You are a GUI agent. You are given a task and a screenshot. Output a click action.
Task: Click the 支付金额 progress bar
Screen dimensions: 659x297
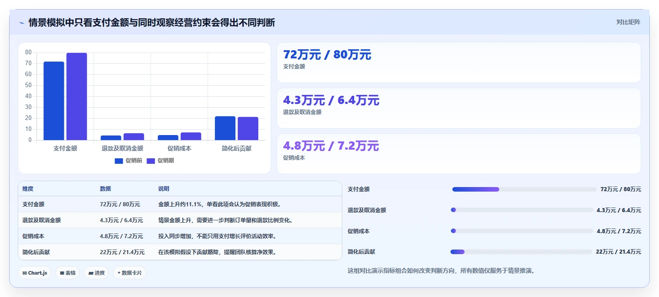pos(524,189)
